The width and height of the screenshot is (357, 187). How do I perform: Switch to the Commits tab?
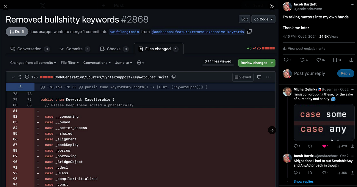coord(74,49)
